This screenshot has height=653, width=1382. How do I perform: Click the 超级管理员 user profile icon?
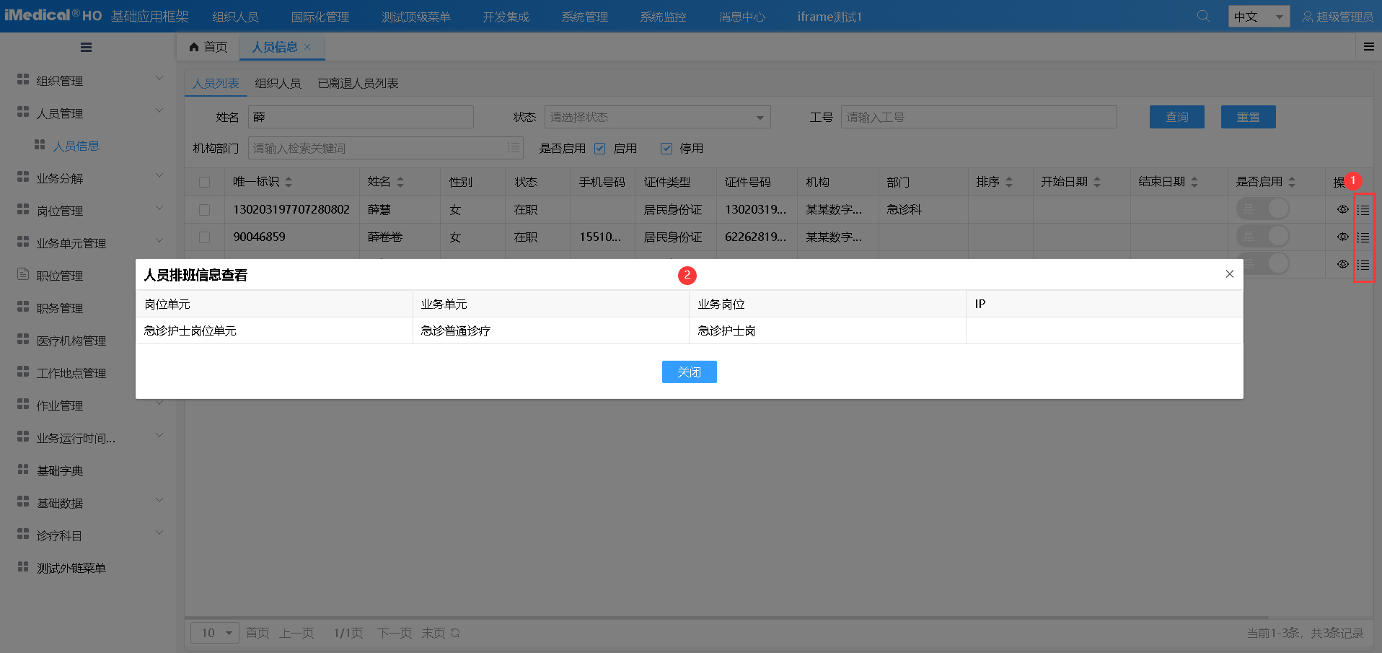1308,16
